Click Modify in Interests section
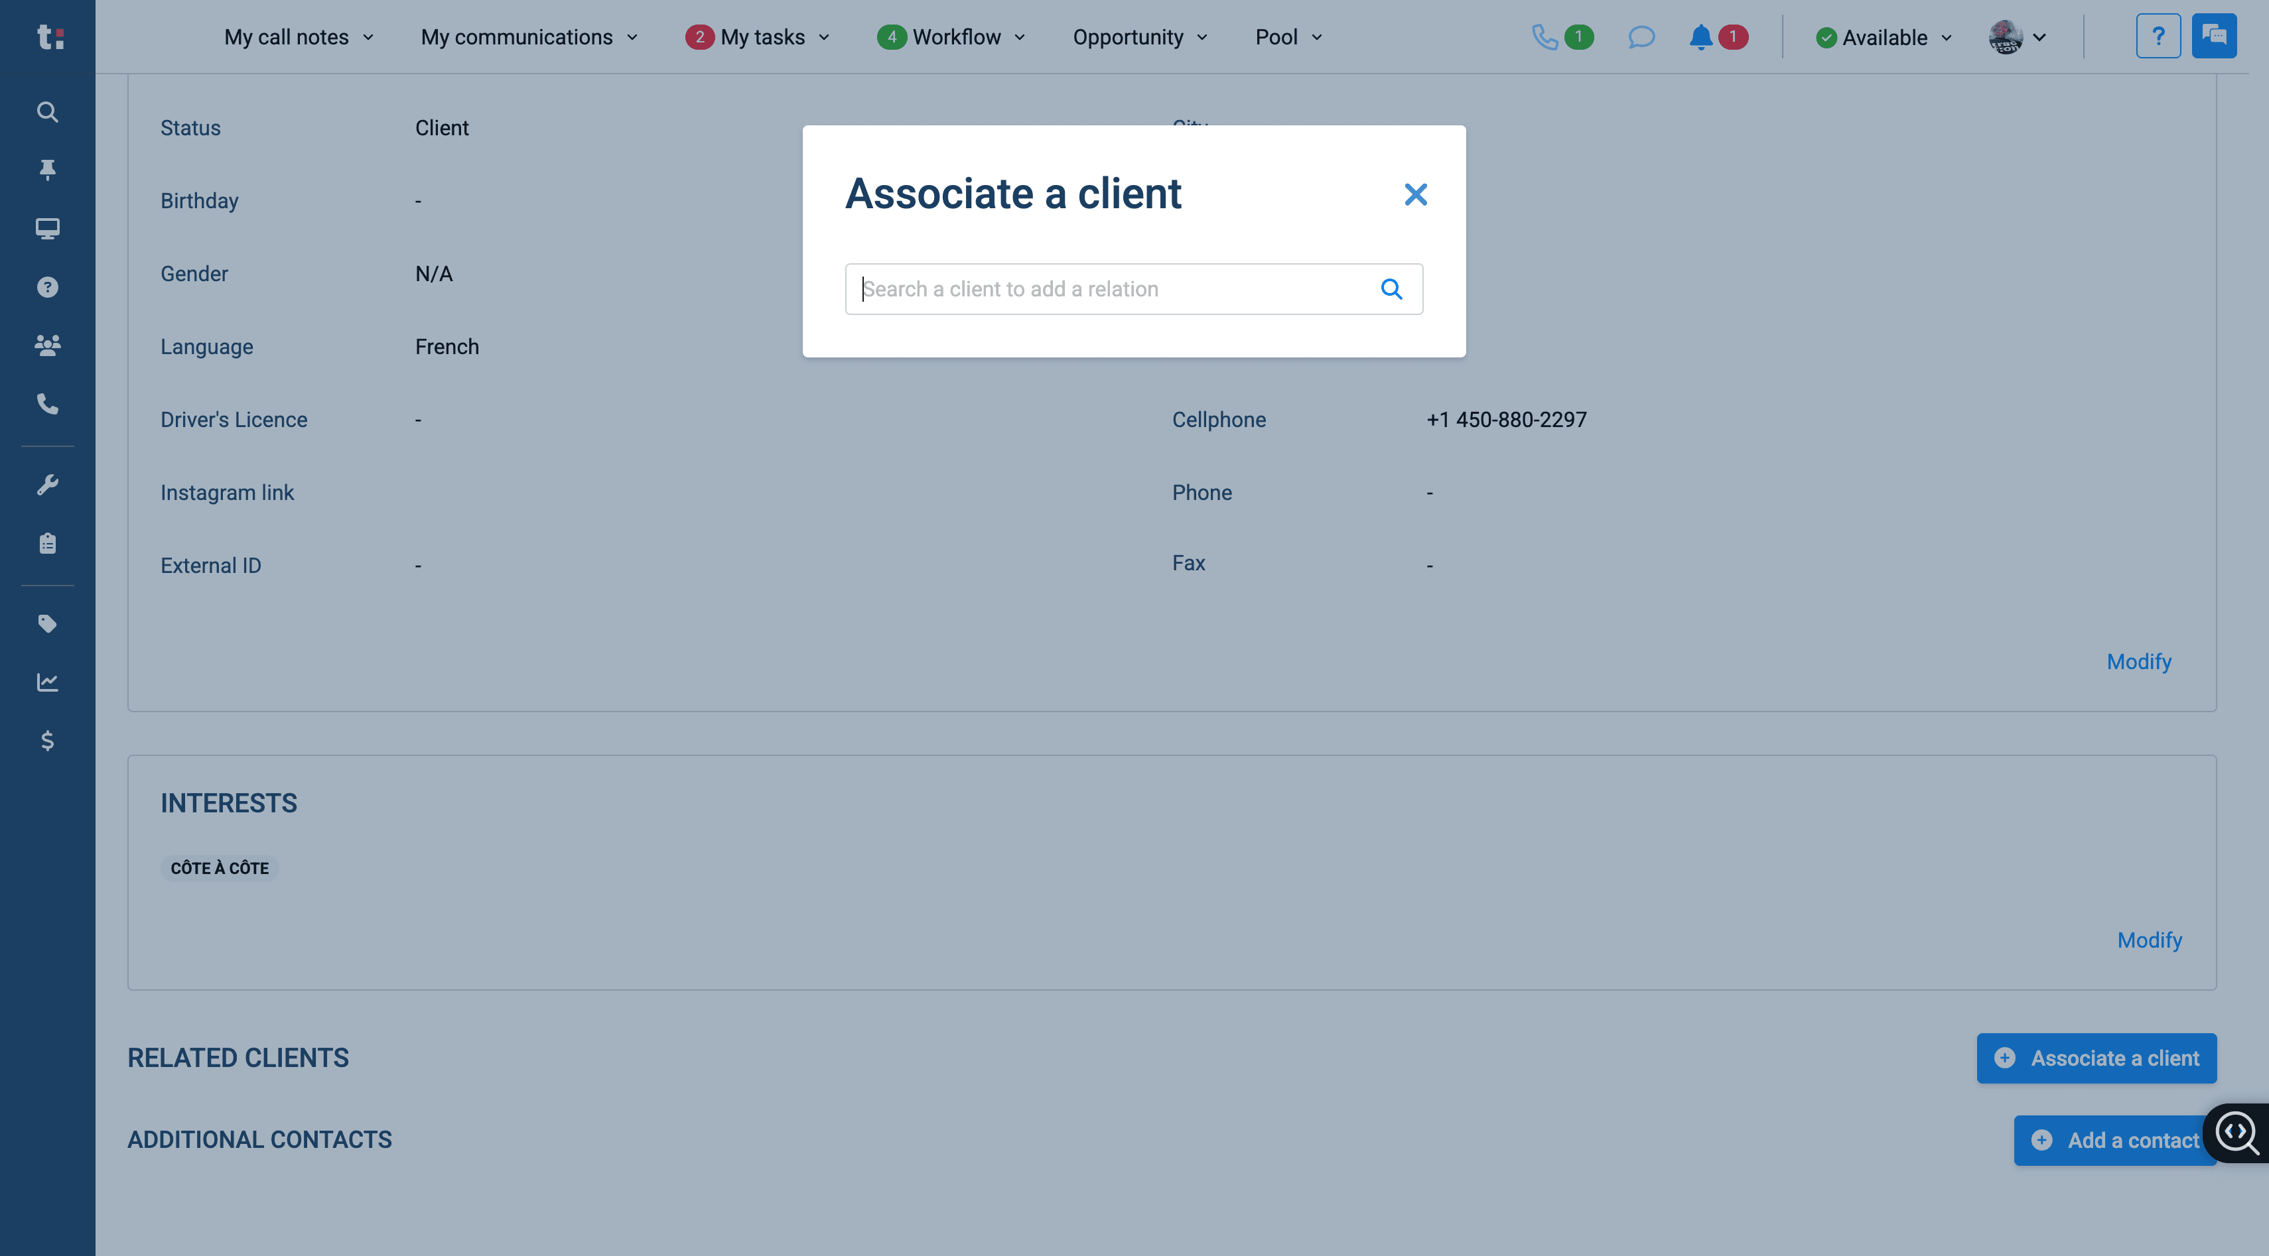The image size is (2269, 1256). point(2149,940)
